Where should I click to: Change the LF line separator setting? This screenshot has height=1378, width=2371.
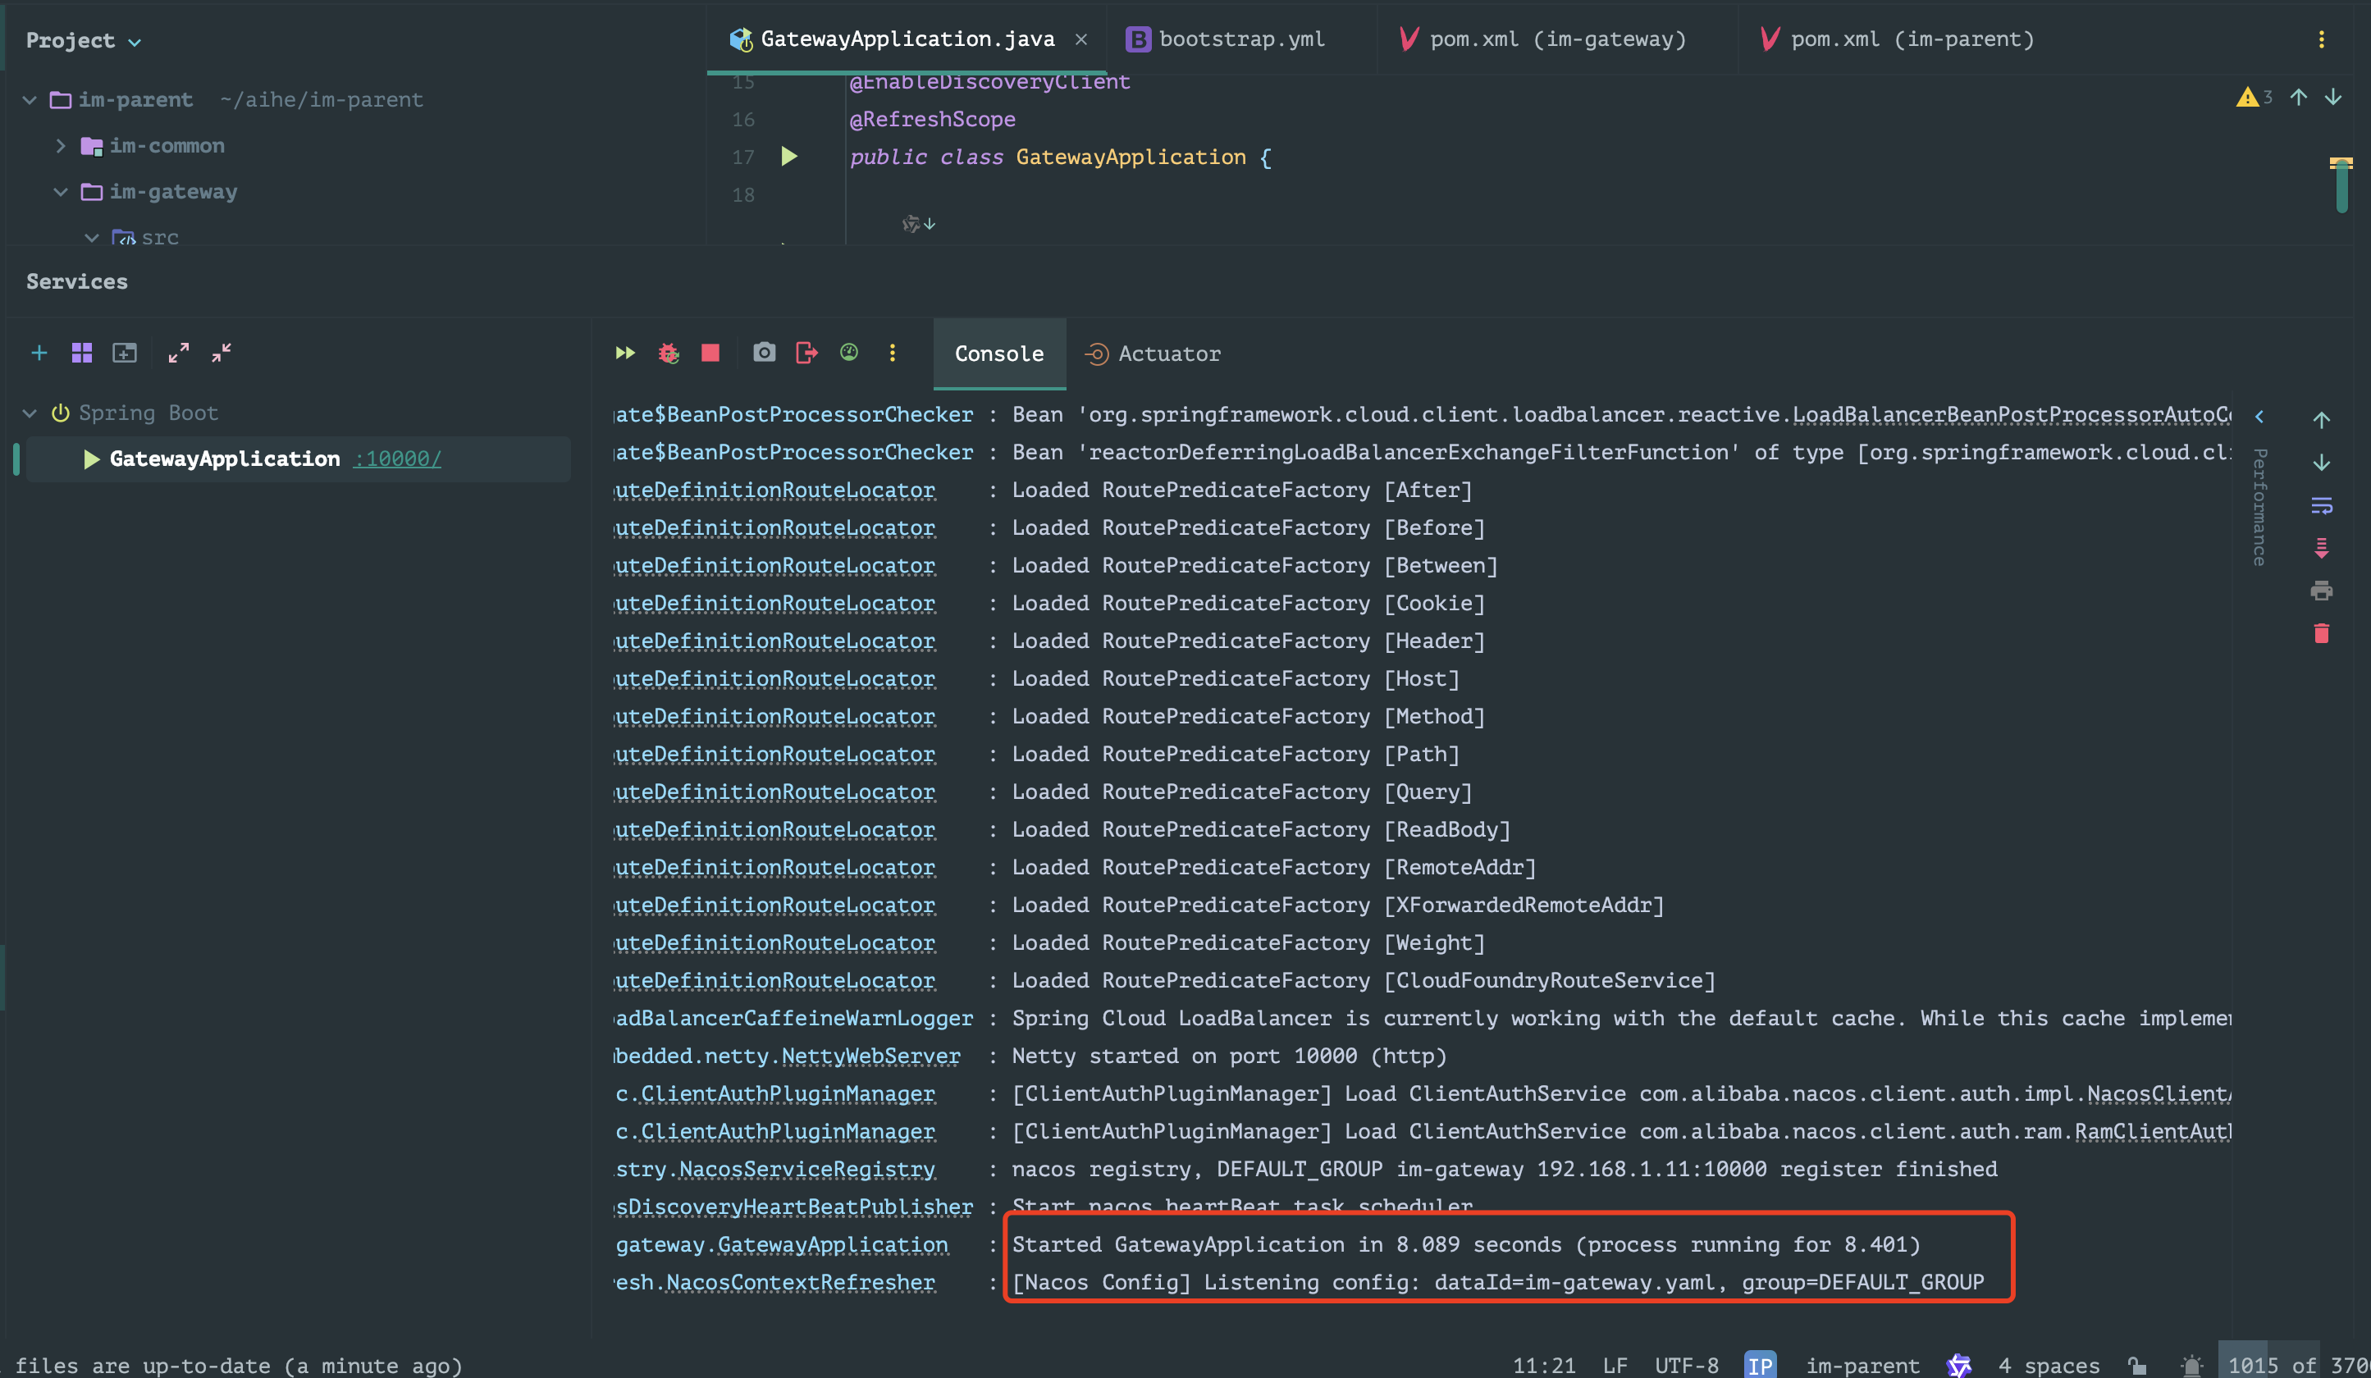1615,1365
